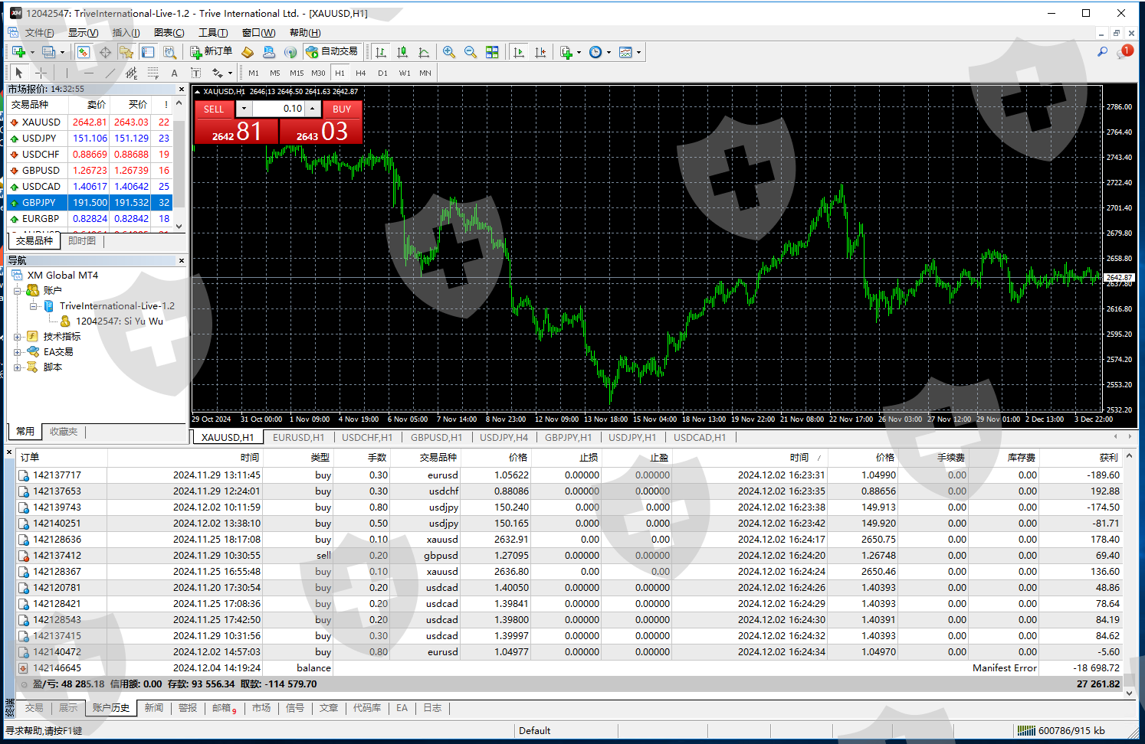Click the zoom out magnifier icon
The height and width of the screenshot is (744, 1145).
(471, 52)
